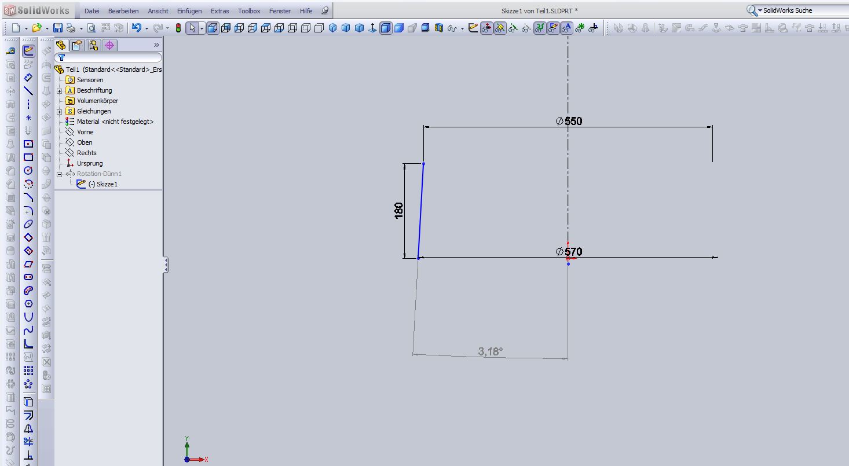Screen dimensions: 849x466
Task: Click the Normal To view icon
Action: [372, 28]
